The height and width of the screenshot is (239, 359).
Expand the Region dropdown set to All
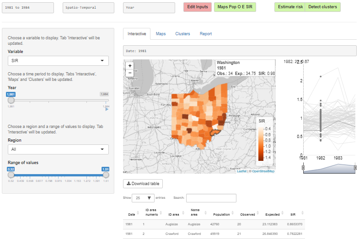[x=58, y=149]
